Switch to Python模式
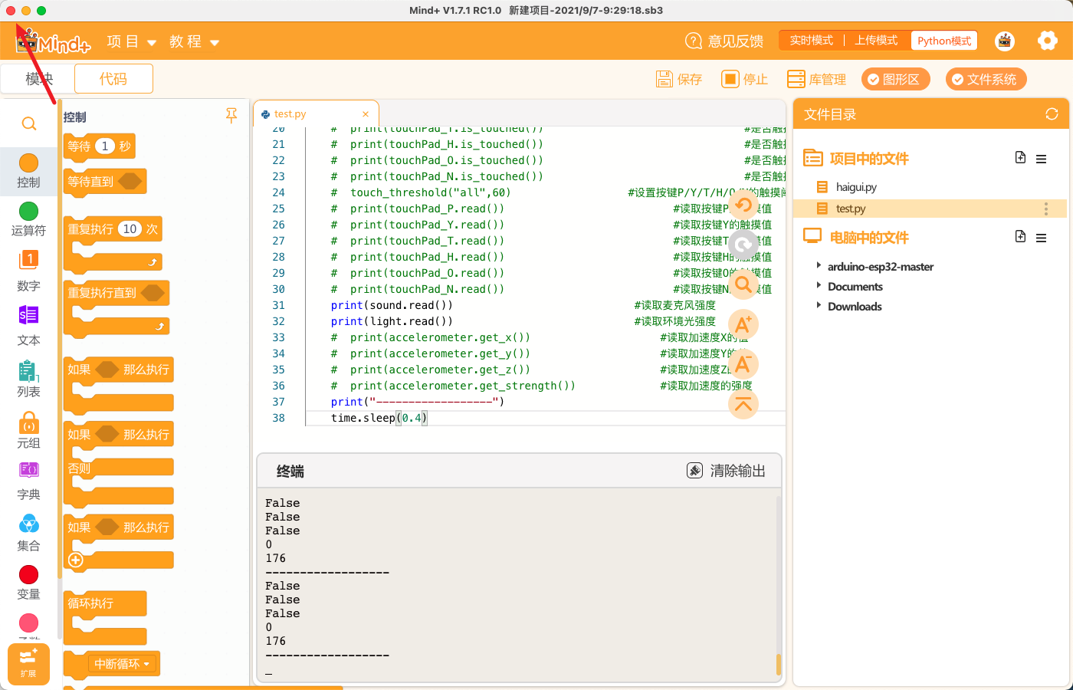This screenshot has height=690, width=1073. coord(943,41)
